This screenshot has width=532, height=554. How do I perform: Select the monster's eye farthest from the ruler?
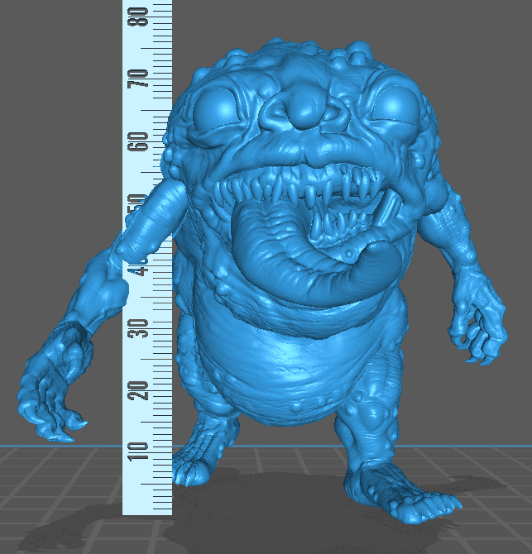coord(395,103)
